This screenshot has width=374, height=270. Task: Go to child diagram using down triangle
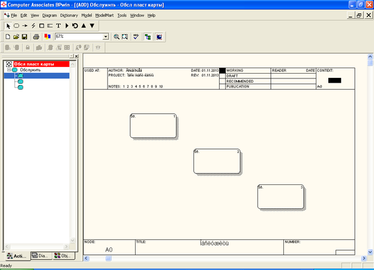92,26
